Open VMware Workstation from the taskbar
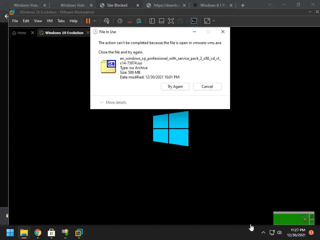Image resolution: width=320 pixels, height=240 pixels. [79, 232]
